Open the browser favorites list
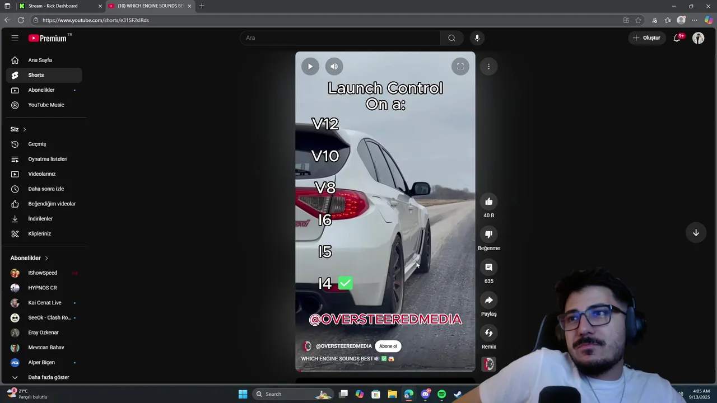The image size is (717, 403). click(x=668, y=20)
